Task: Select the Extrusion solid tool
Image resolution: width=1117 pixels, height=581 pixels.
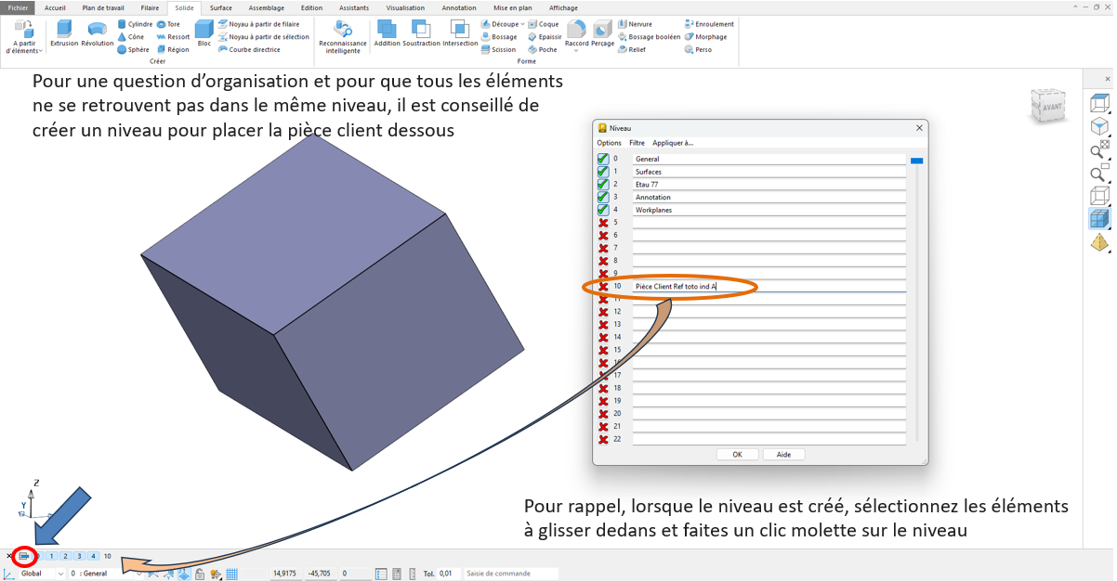Action: point(64,33)
